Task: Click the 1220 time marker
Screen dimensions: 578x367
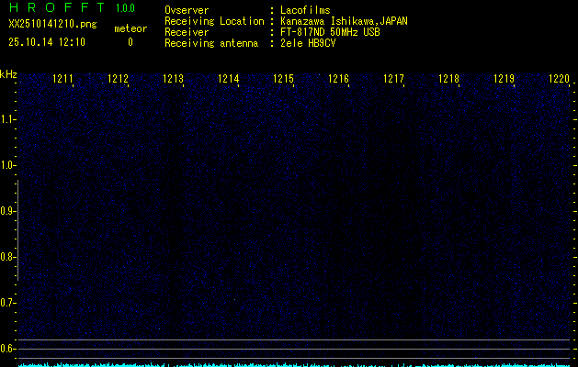Action: tap(559, 80)
